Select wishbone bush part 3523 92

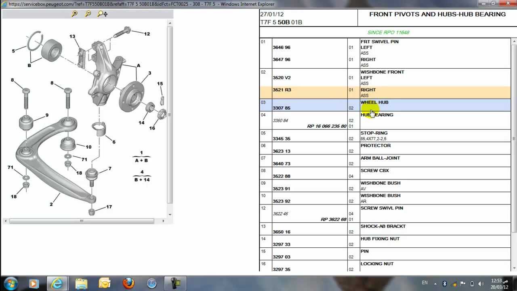(x=282, y=201)
